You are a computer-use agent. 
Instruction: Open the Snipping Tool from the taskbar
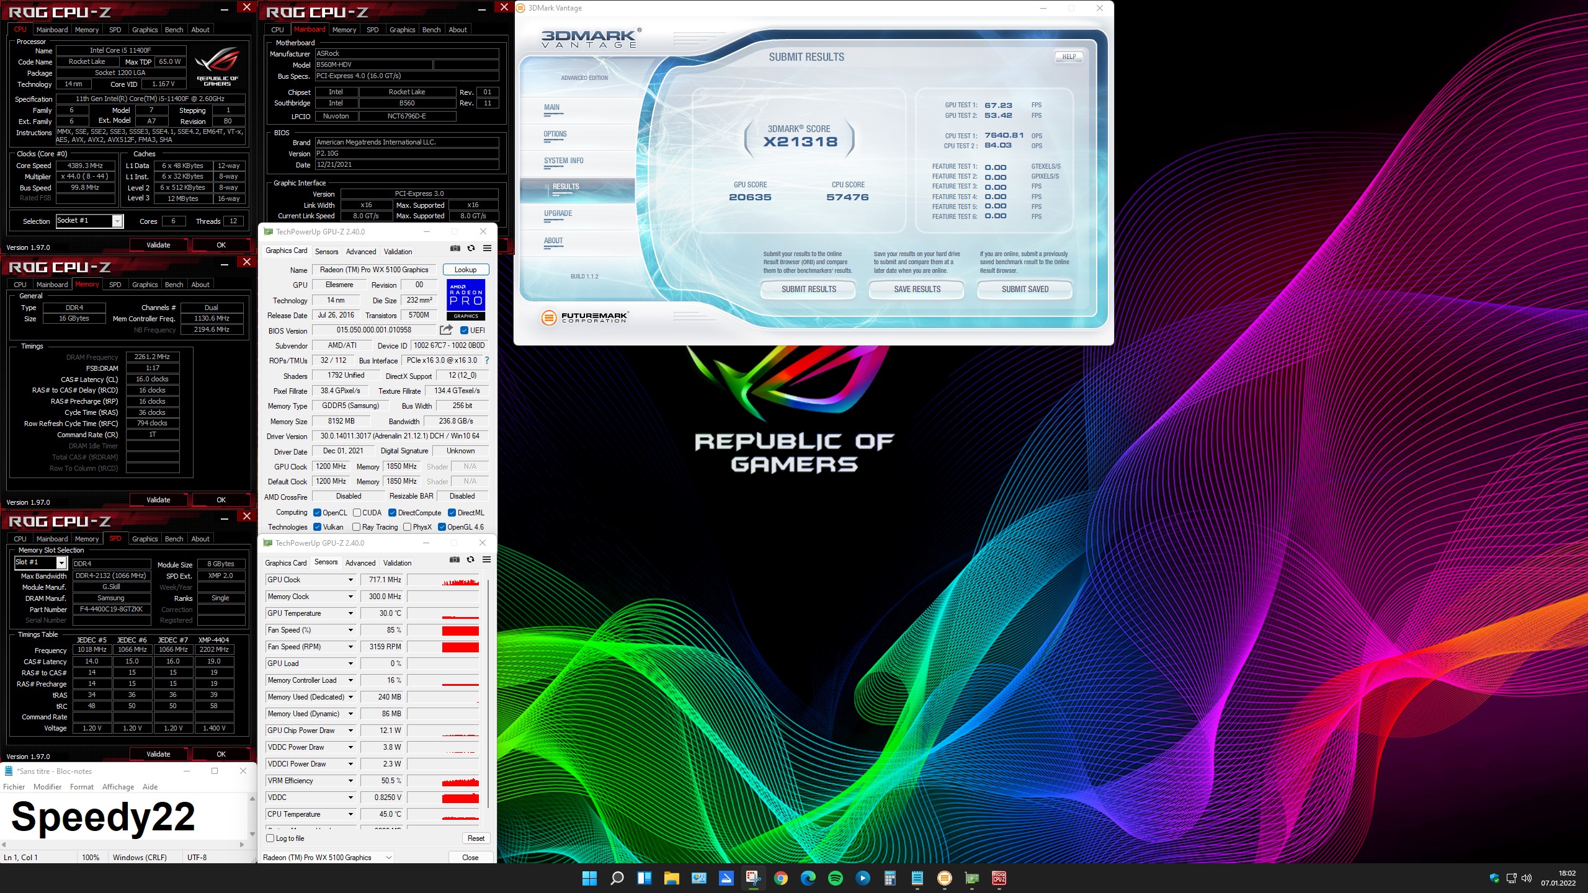point(753,878)
